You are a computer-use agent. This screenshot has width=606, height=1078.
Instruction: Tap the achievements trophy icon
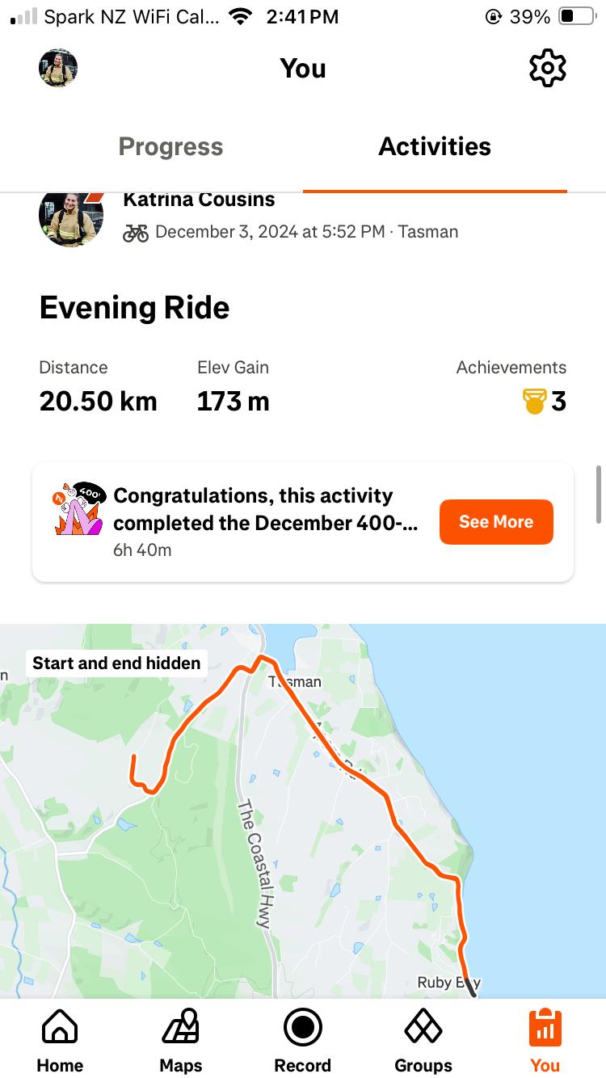[x=535, y=401]
